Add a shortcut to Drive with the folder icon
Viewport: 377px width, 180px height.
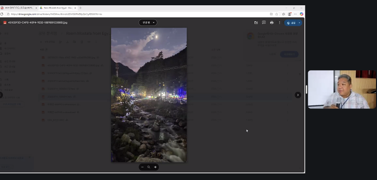256,23
